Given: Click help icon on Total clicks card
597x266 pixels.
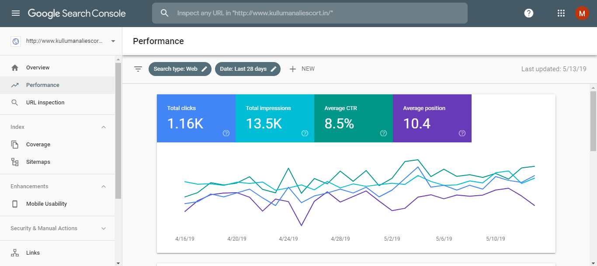Looking at the screenshot, I should 226,133.
